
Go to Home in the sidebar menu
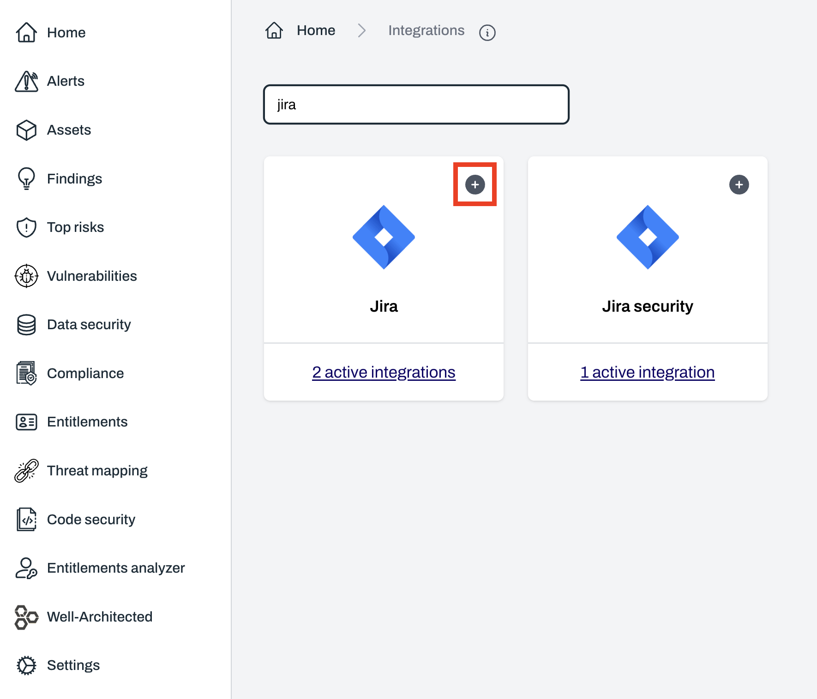pos(66,32)
